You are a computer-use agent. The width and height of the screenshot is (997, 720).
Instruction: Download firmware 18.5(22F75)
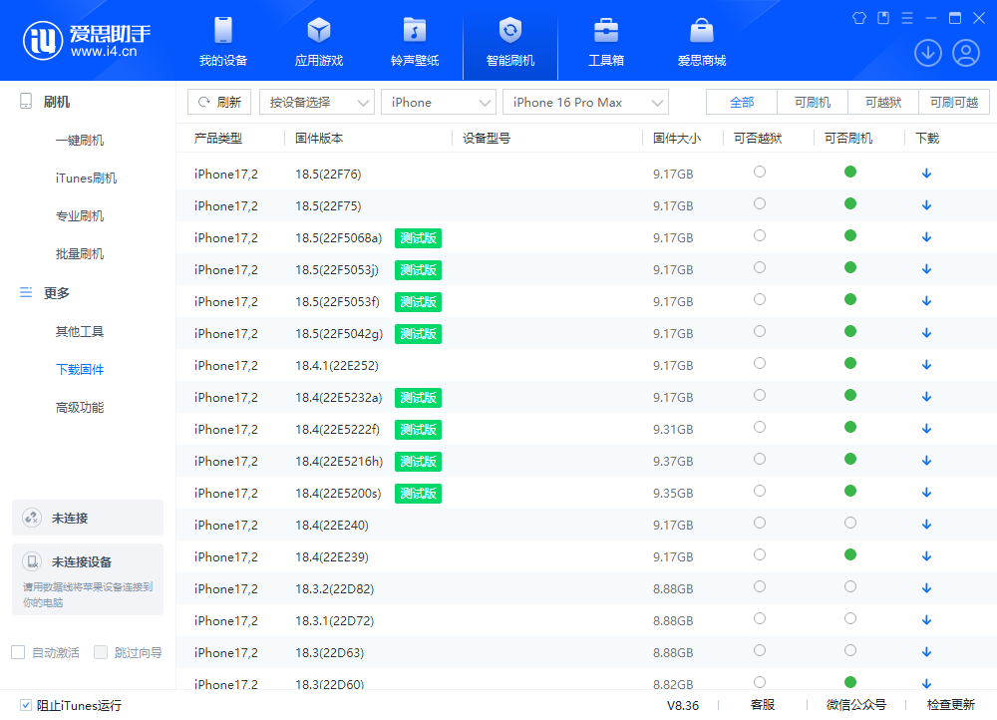click(x=926, y=205)
